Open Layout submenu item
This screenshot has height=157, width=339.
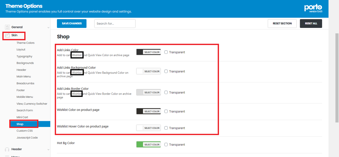click(x=21, y=50)
